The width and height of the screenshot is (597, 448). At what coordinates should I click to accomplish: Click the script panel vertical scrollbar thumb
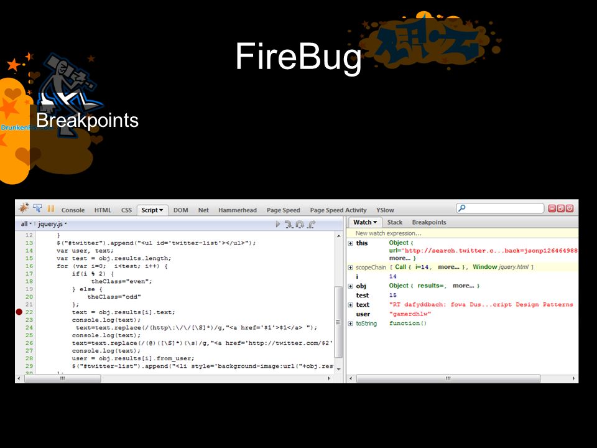[338, 322]
